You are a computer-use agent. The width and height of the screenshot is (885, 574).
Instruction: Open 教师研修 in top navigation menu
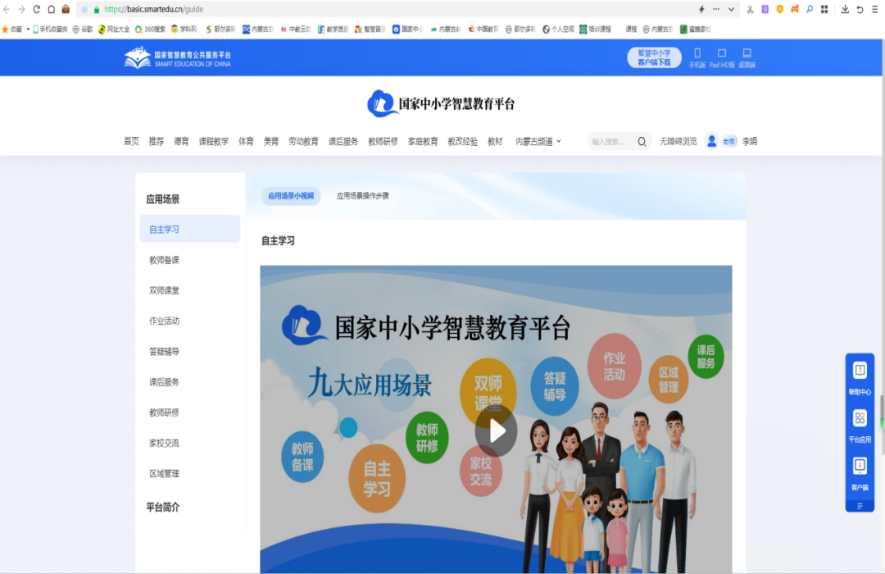coord(383,141)
